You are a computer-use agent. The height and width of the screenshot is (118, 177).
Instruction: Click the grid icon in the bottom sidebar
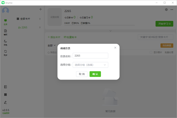(x=5, y=95)
